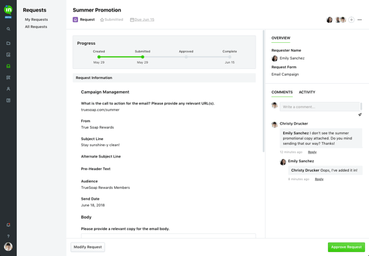The width and height of the screenshot is (369, 256).
Task: Click the Stay sunshine-y clean! subject
Action: tap(100, 145)
